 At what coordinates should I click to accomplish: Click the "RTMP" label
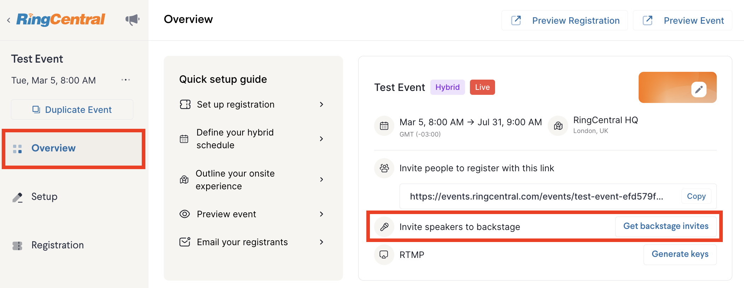point(412,255)
